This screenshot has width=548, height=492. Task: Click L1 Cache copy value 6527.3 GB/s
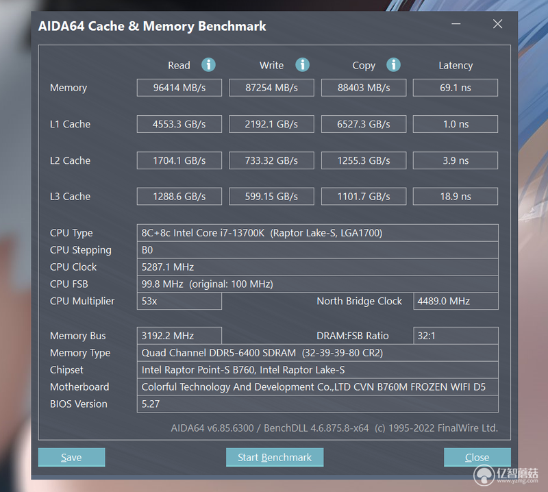tap(364, 124)
